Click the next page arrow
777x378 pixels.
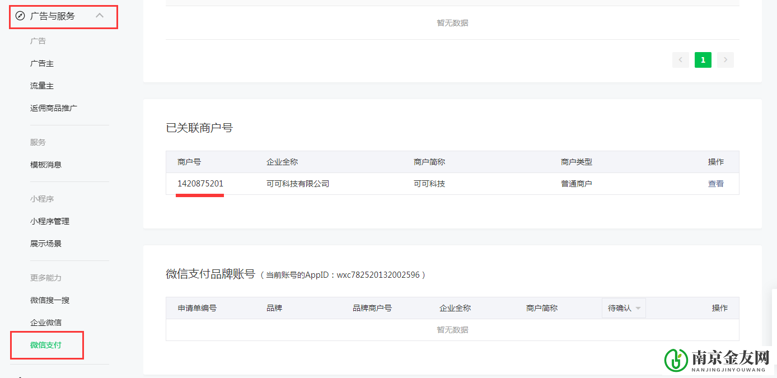coord(725,60)
